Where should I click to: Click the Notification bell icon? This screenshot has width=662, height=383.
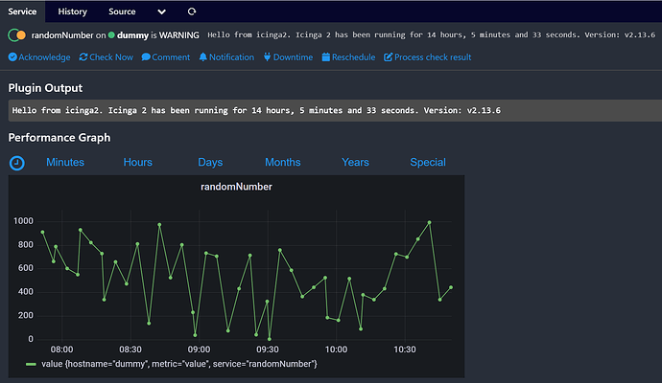click(x=203, y=56)
